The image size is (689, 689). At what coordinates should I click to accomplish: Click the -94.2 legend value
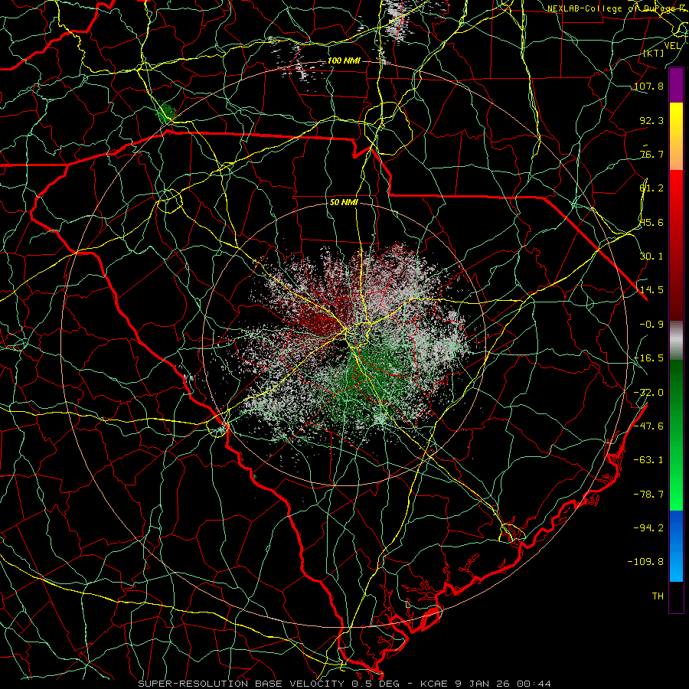click(x=648, y=527)
